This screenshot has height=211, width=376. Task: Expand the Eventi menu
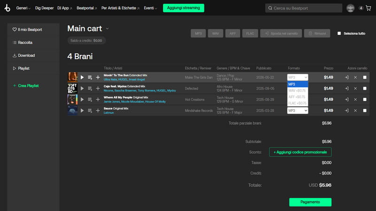[150, 8]
